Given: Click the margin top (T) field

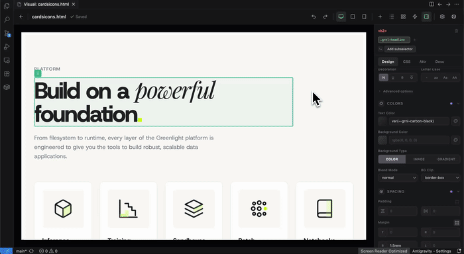Looking at the screenshot, I should tap(398, 232).
